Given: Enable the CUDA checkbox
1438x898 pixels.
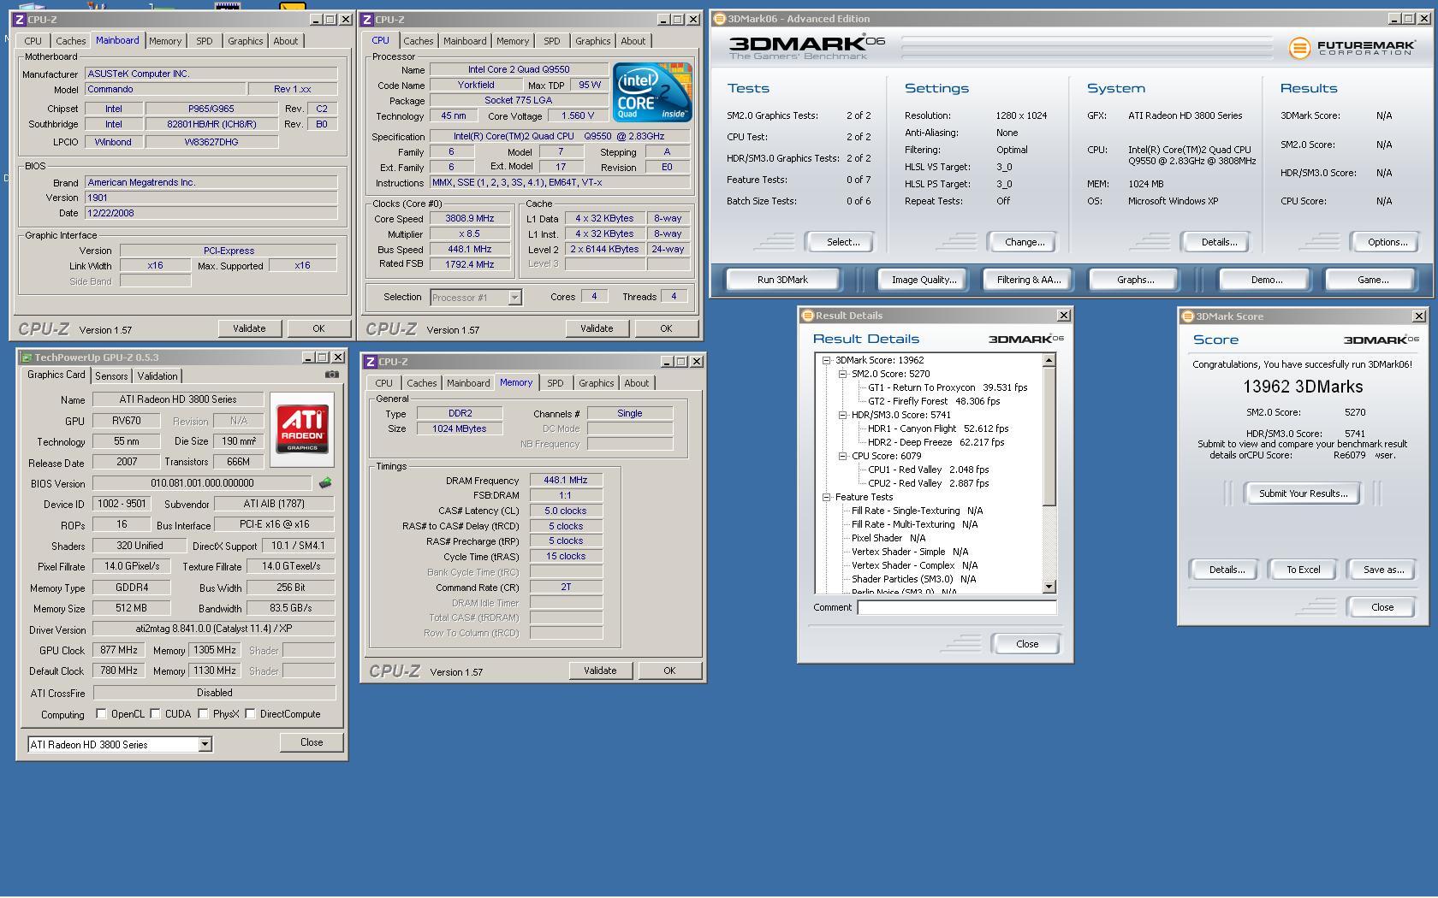Looking at the screenshot, I should click(x=156, y=714).
